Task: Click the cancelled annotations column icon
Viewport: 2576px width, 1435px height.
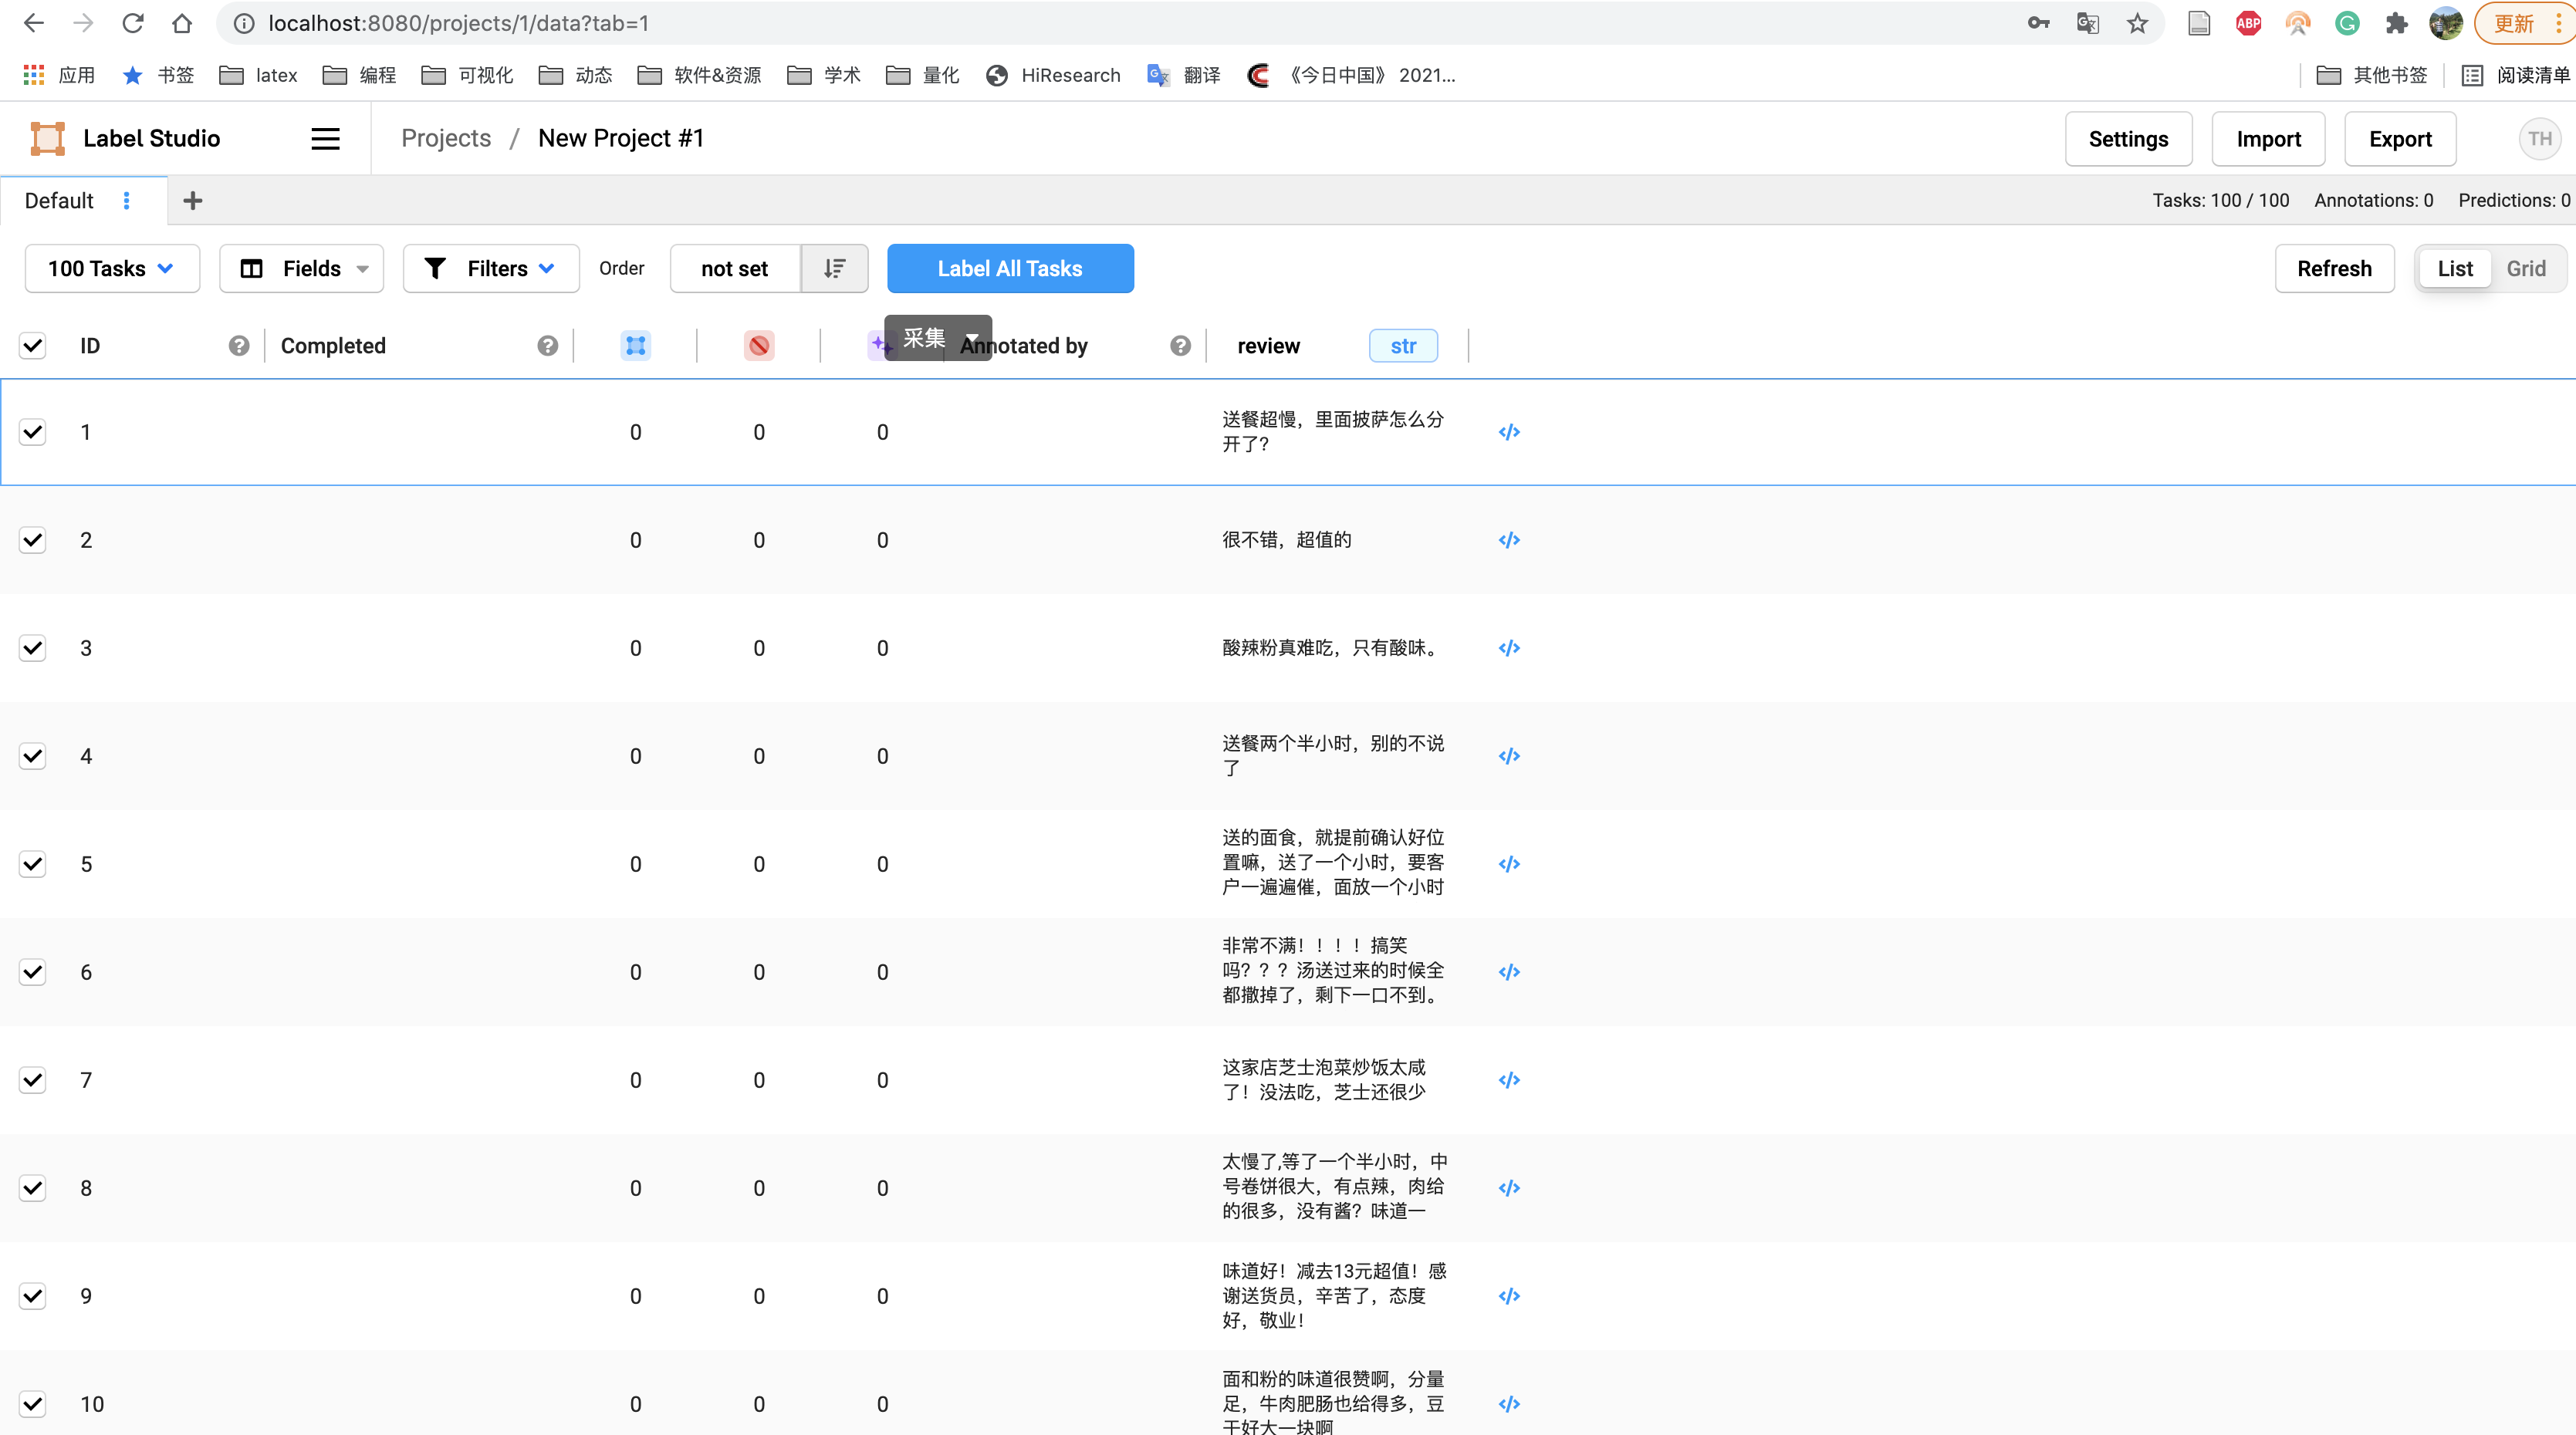Action: pos(759,345)
